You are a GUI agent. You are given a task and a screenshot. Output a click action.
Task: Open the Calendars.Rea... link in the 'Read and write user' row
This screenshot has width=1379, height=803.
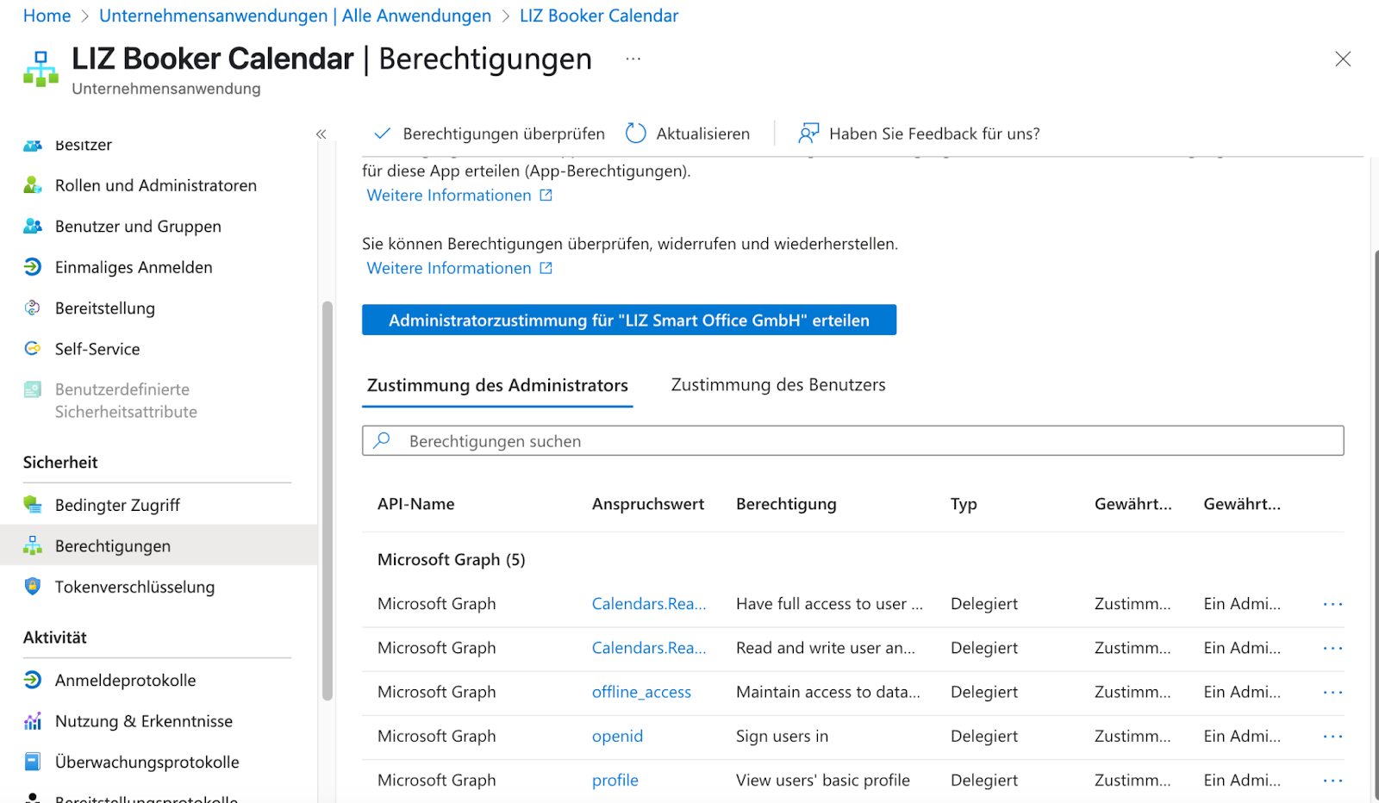point(649,648)
